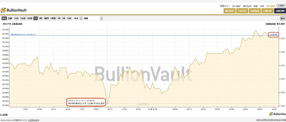Click the 註冊開戶 register button

point(281,6)
